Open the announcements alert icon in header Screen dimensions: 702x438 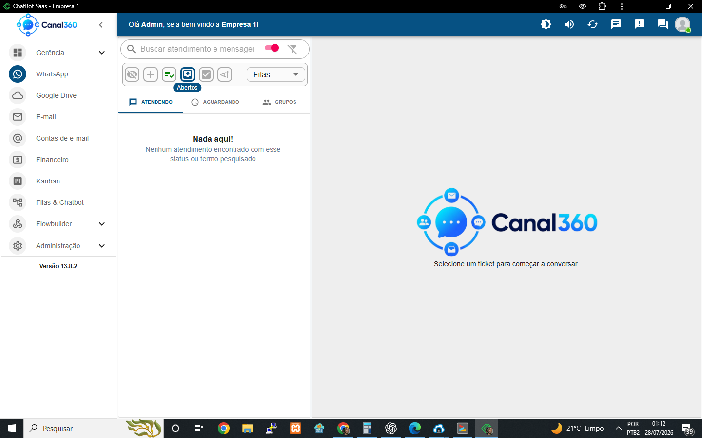coord(640,24)
